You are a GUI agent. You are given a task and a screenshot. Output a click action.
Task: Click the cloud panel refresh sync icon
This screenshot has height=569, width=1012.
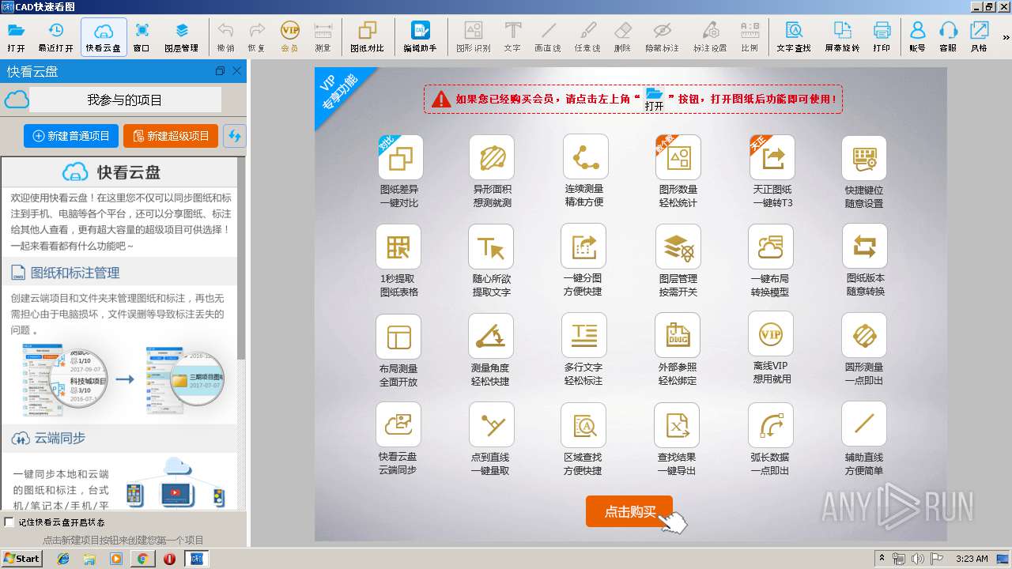pos(235,136)
